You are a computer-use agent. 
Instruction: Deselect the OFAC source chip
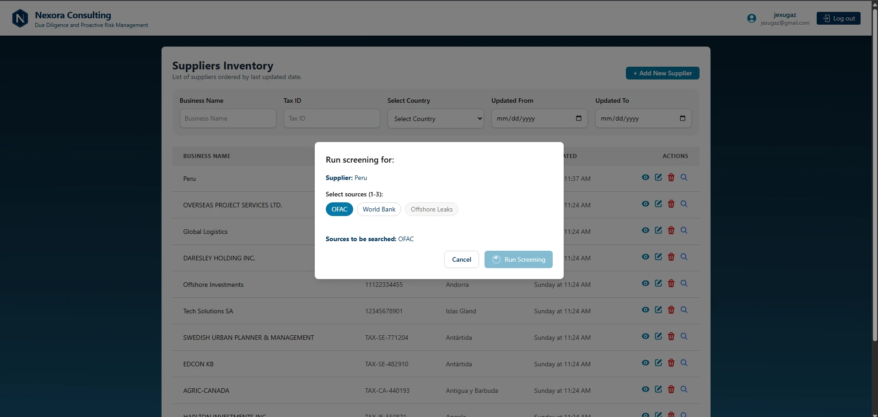(x=339, y=209)
